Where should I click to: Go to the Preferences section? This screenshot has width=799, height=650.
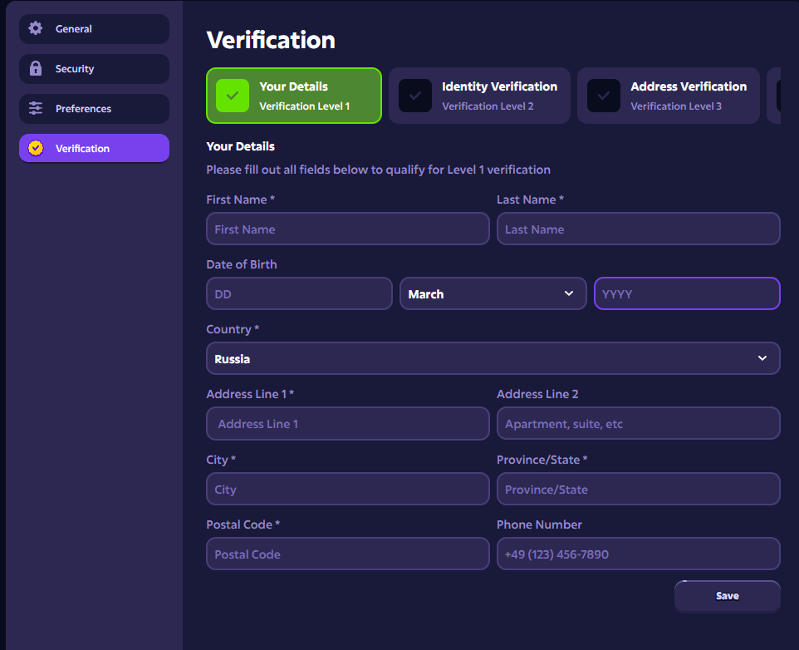click(95, 109)
